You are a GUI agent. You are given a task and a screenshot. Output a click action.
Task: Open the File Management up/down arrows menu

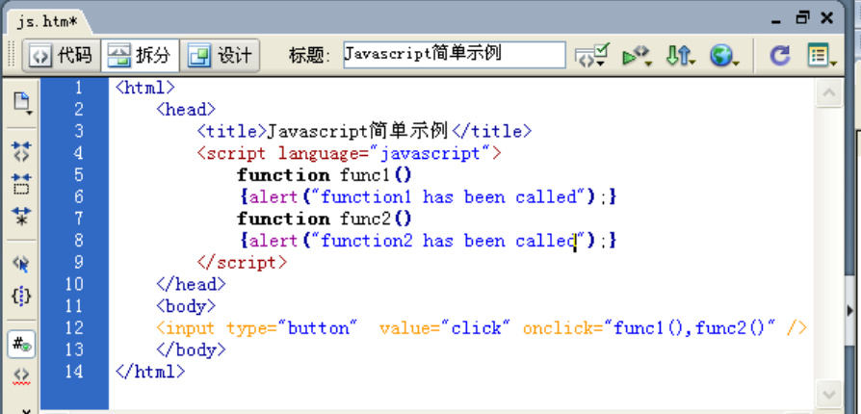coord(680,56)
